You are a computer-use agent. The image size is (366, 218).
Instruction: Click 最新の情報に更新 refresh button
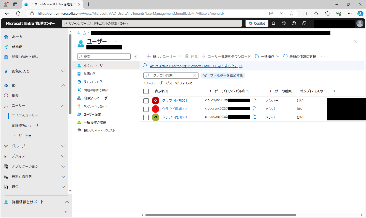tap(300, 57)
